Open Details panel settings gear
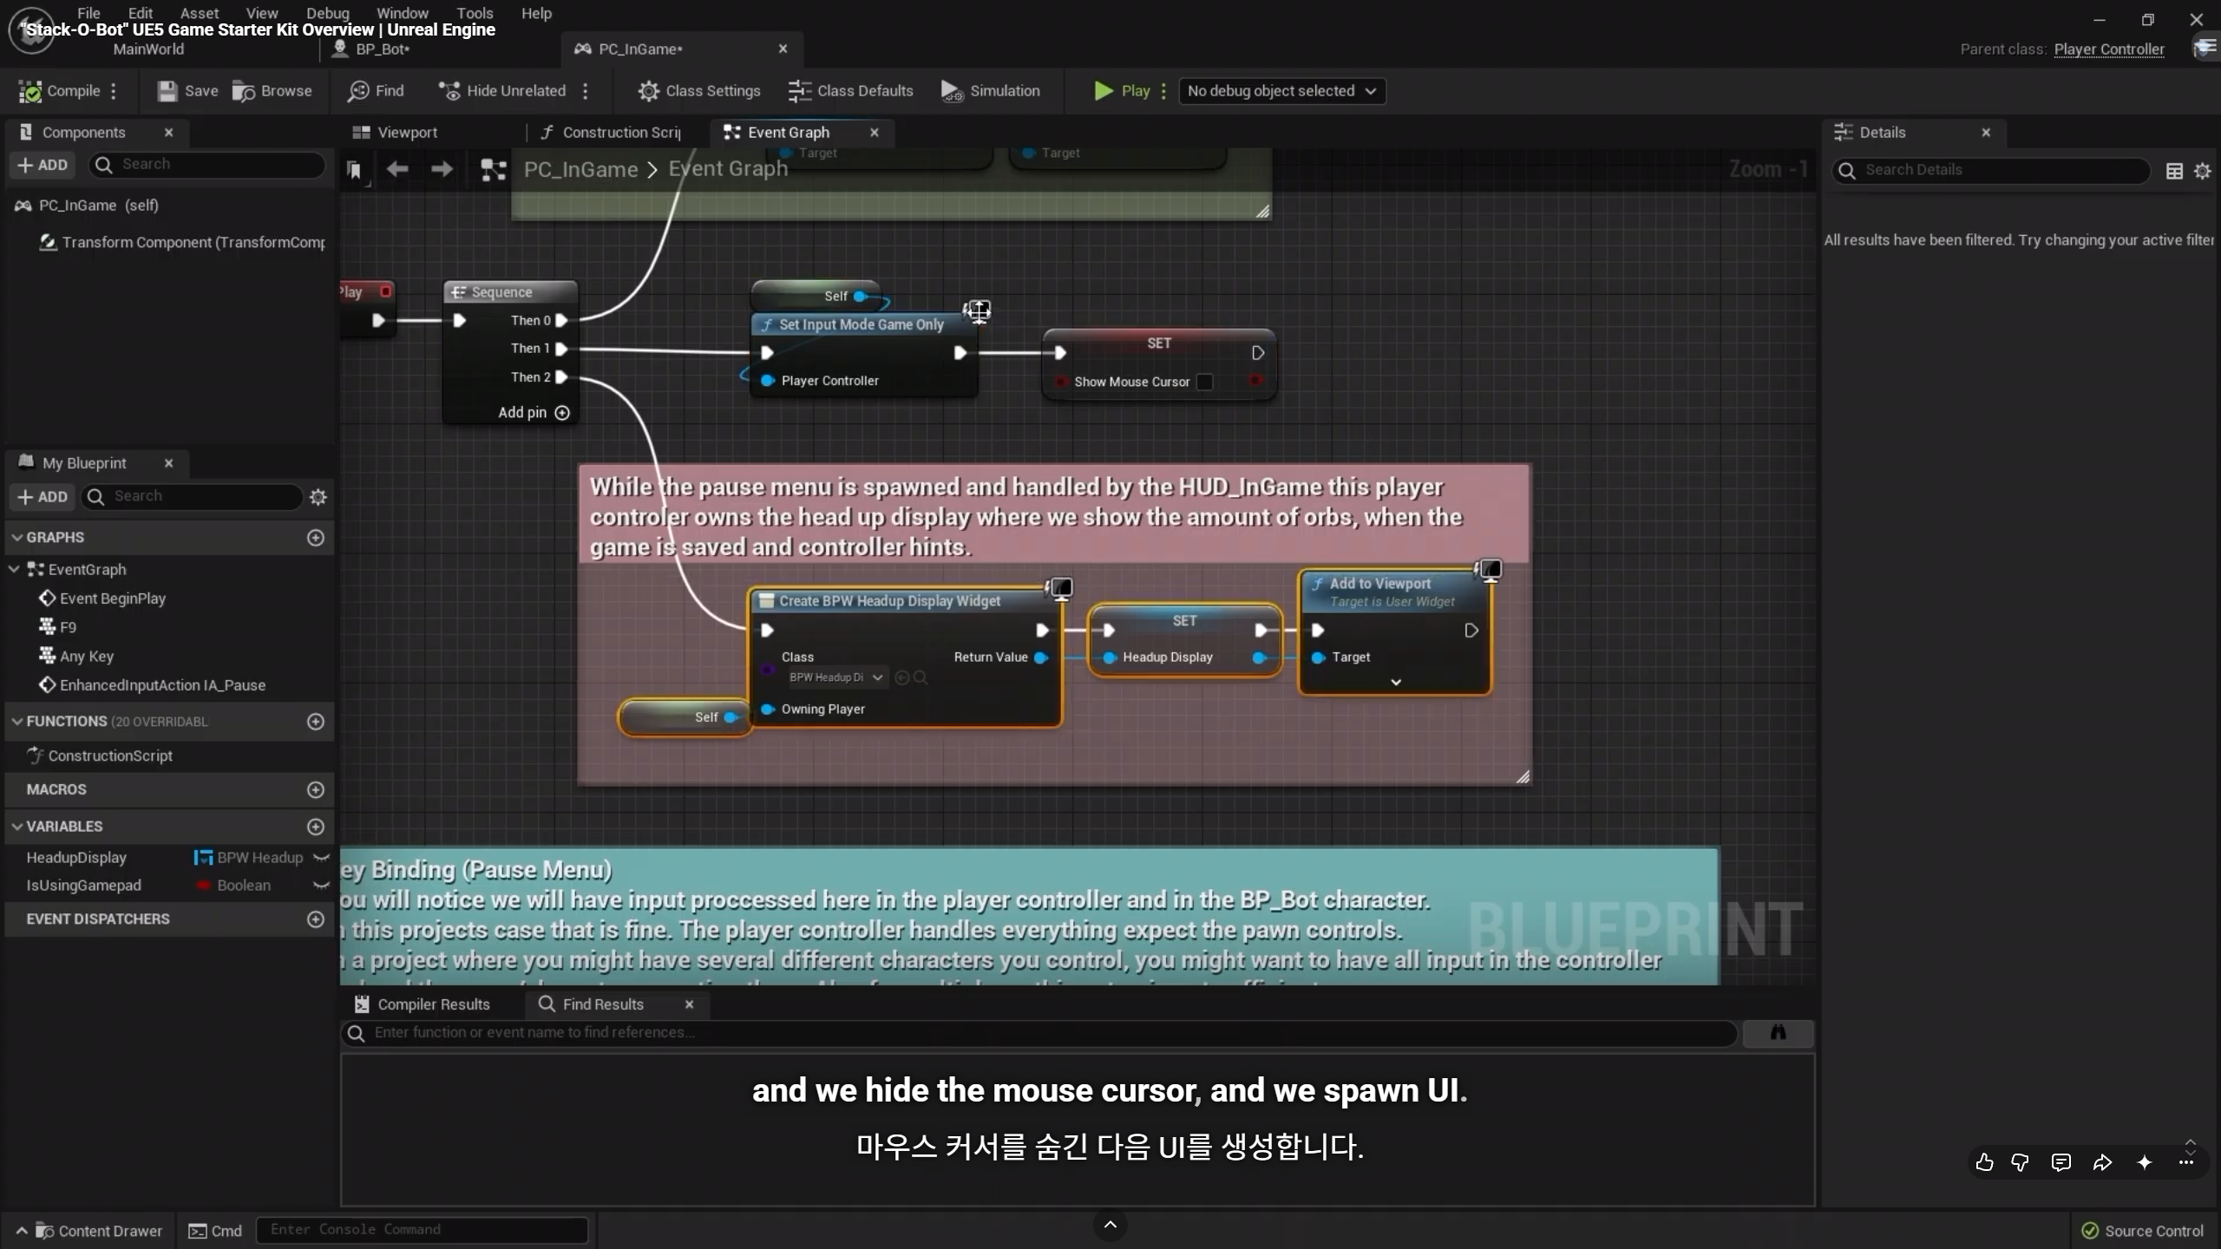2221x1249 pixels. point(2203,171)
